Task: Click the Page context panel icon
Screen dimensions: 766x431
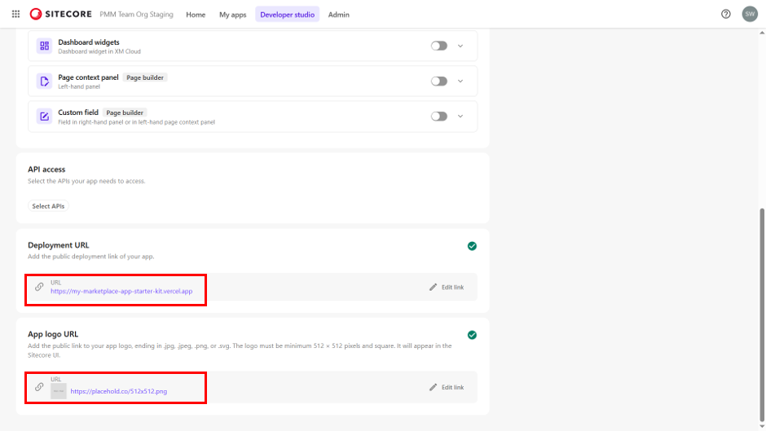Action: 45,81
